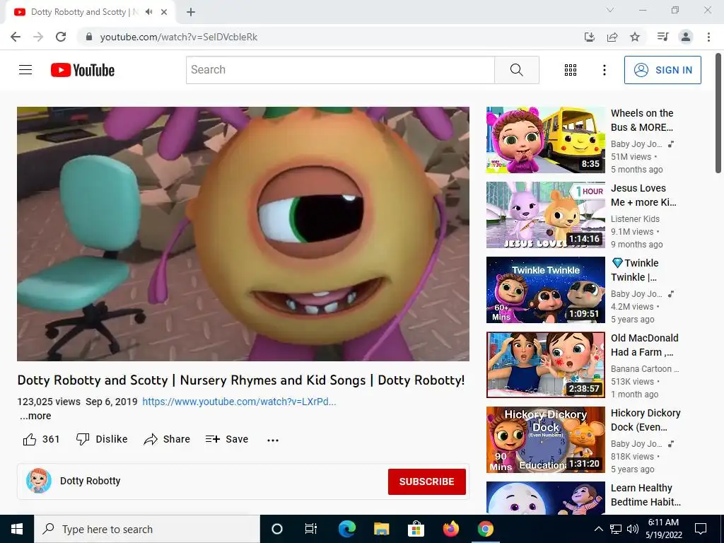Click the SIGN IN button
This screenshot has height=543, width=724.
point(662,70)
